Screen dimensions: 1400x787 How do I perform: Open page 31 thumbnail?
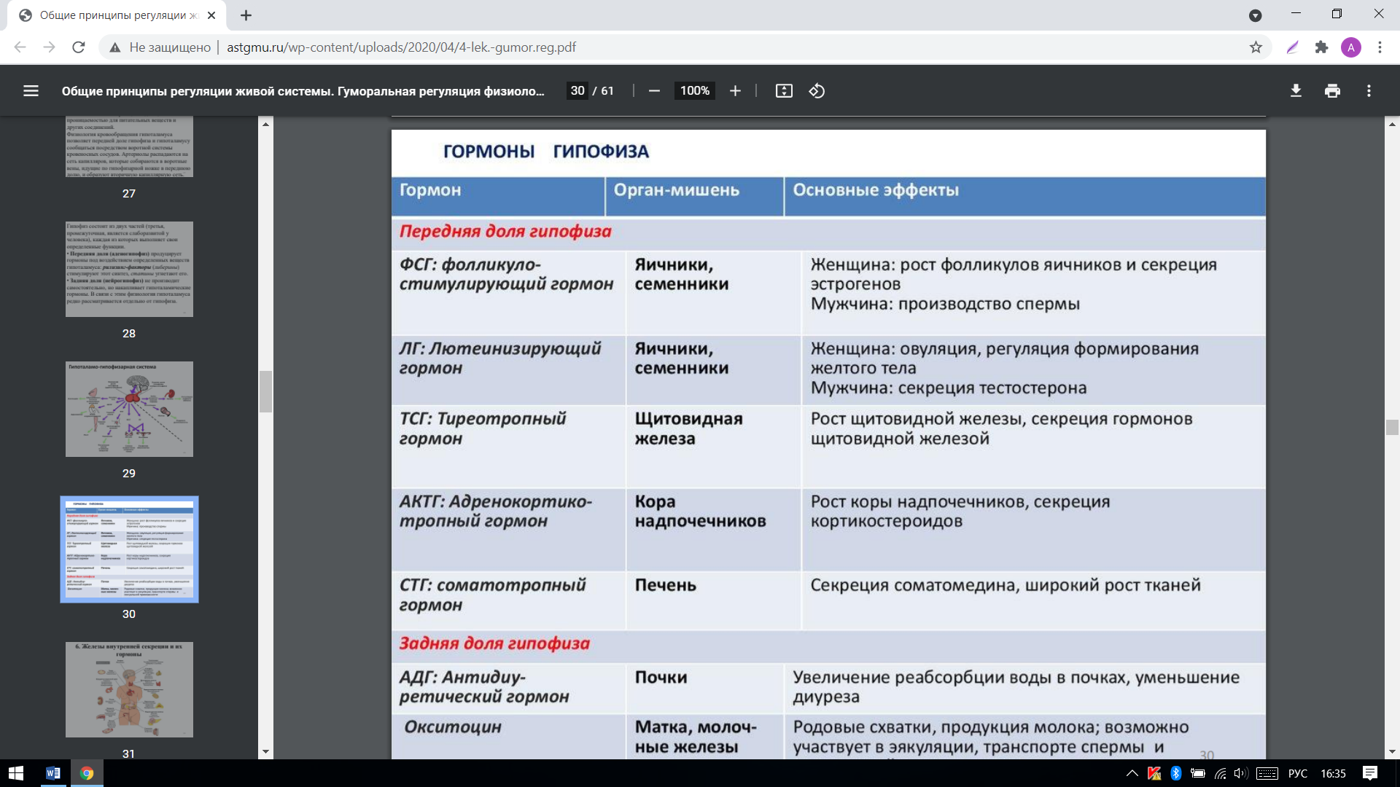[129, 689]
